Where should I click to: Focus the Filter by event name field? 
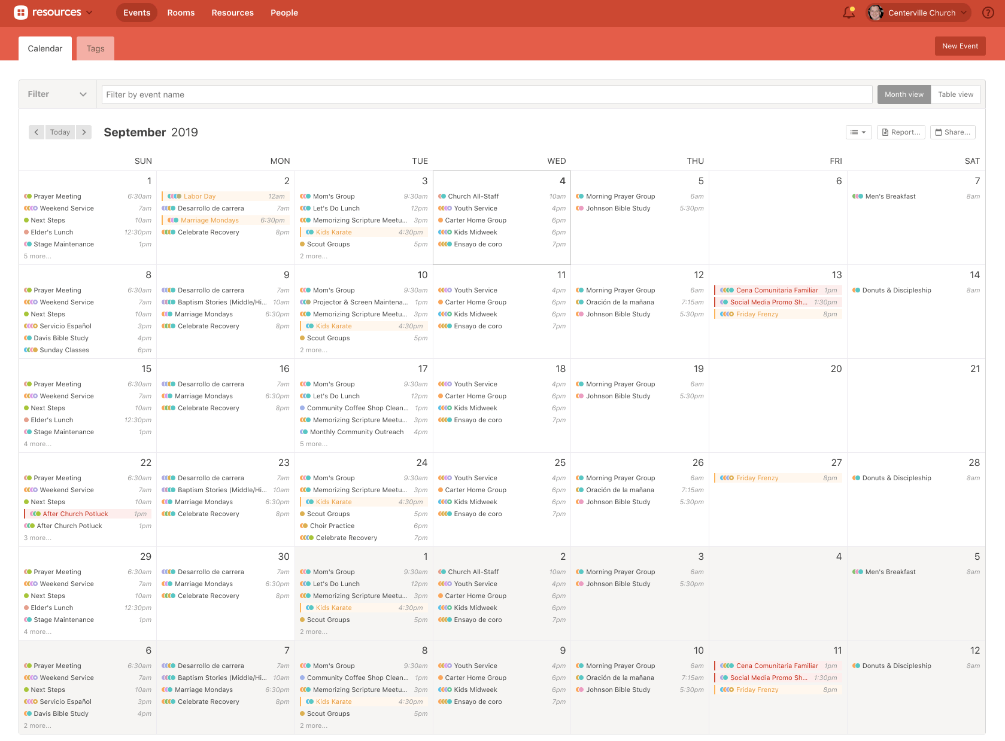[x=486, y=94]
